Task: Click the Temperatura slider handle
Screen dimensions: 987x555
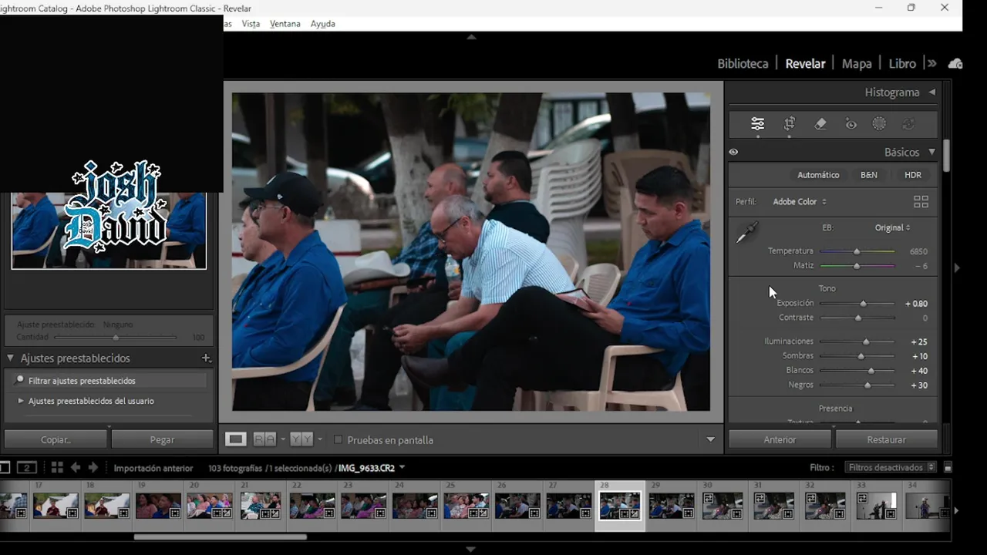Action: pos(856,251)
